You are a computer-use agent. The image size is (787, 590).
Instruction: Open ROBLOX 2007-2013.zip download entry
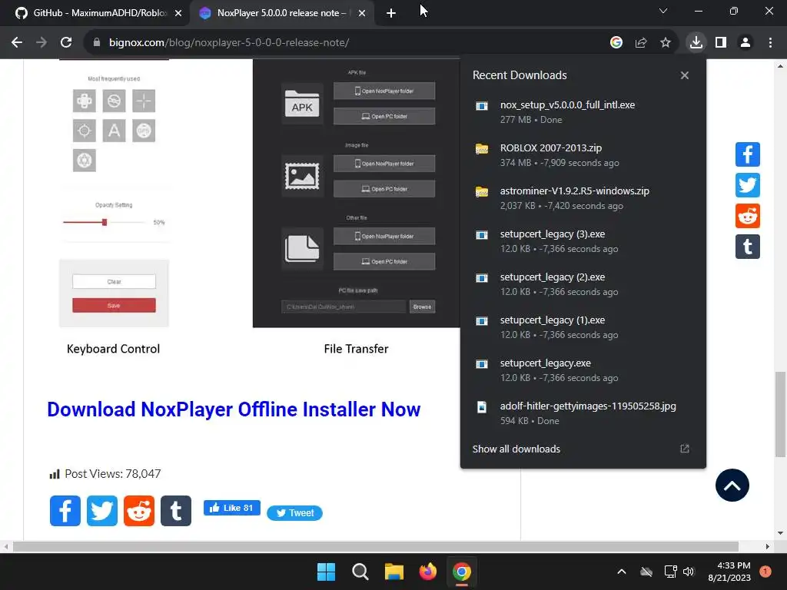coord(583,155)
